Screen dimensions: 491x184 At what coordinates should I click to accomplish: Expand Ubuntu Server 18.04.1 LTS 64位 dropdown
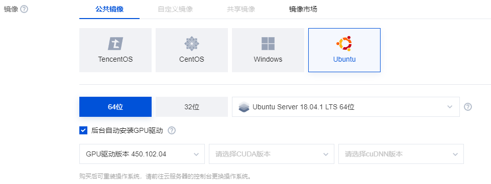[x=346, y=107]
